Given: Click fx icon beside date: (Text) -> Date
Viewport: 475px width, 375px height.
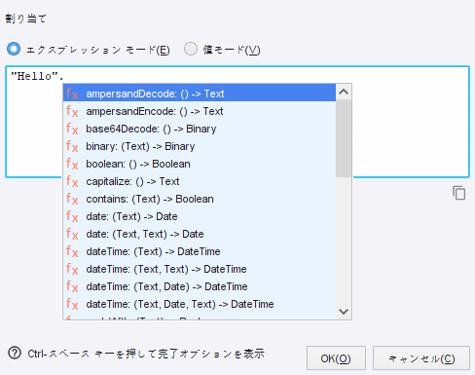Looking at the screenshot, I should click(72, 216).
